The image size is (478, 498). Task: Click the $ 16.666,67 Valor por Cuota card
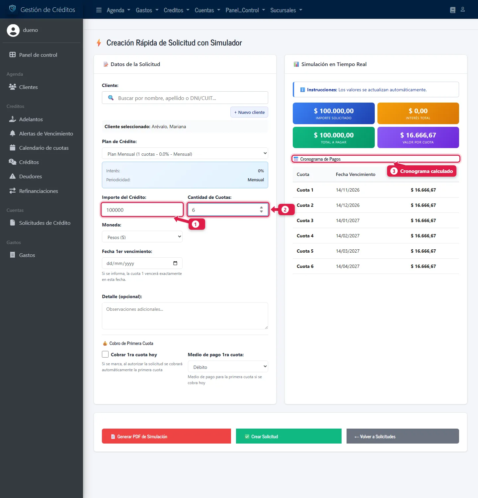(418, 137)
